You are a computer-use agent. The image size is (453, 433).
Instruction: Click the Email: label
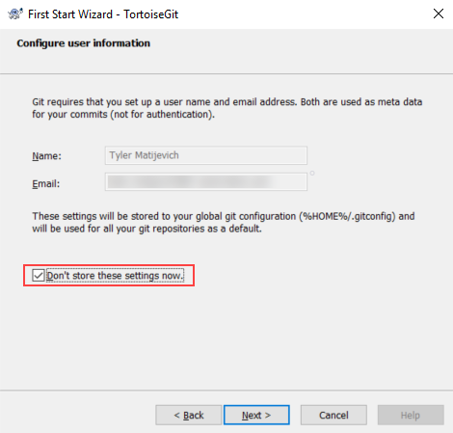point(46,184)
